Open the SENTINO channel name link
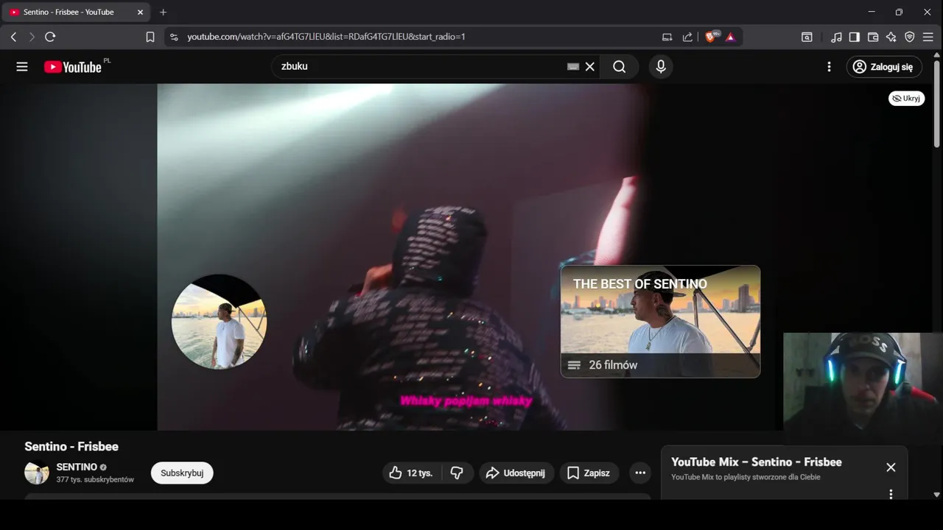Image resolution: width=943 pixels, height=530 pixels. [x=77, y=467]
